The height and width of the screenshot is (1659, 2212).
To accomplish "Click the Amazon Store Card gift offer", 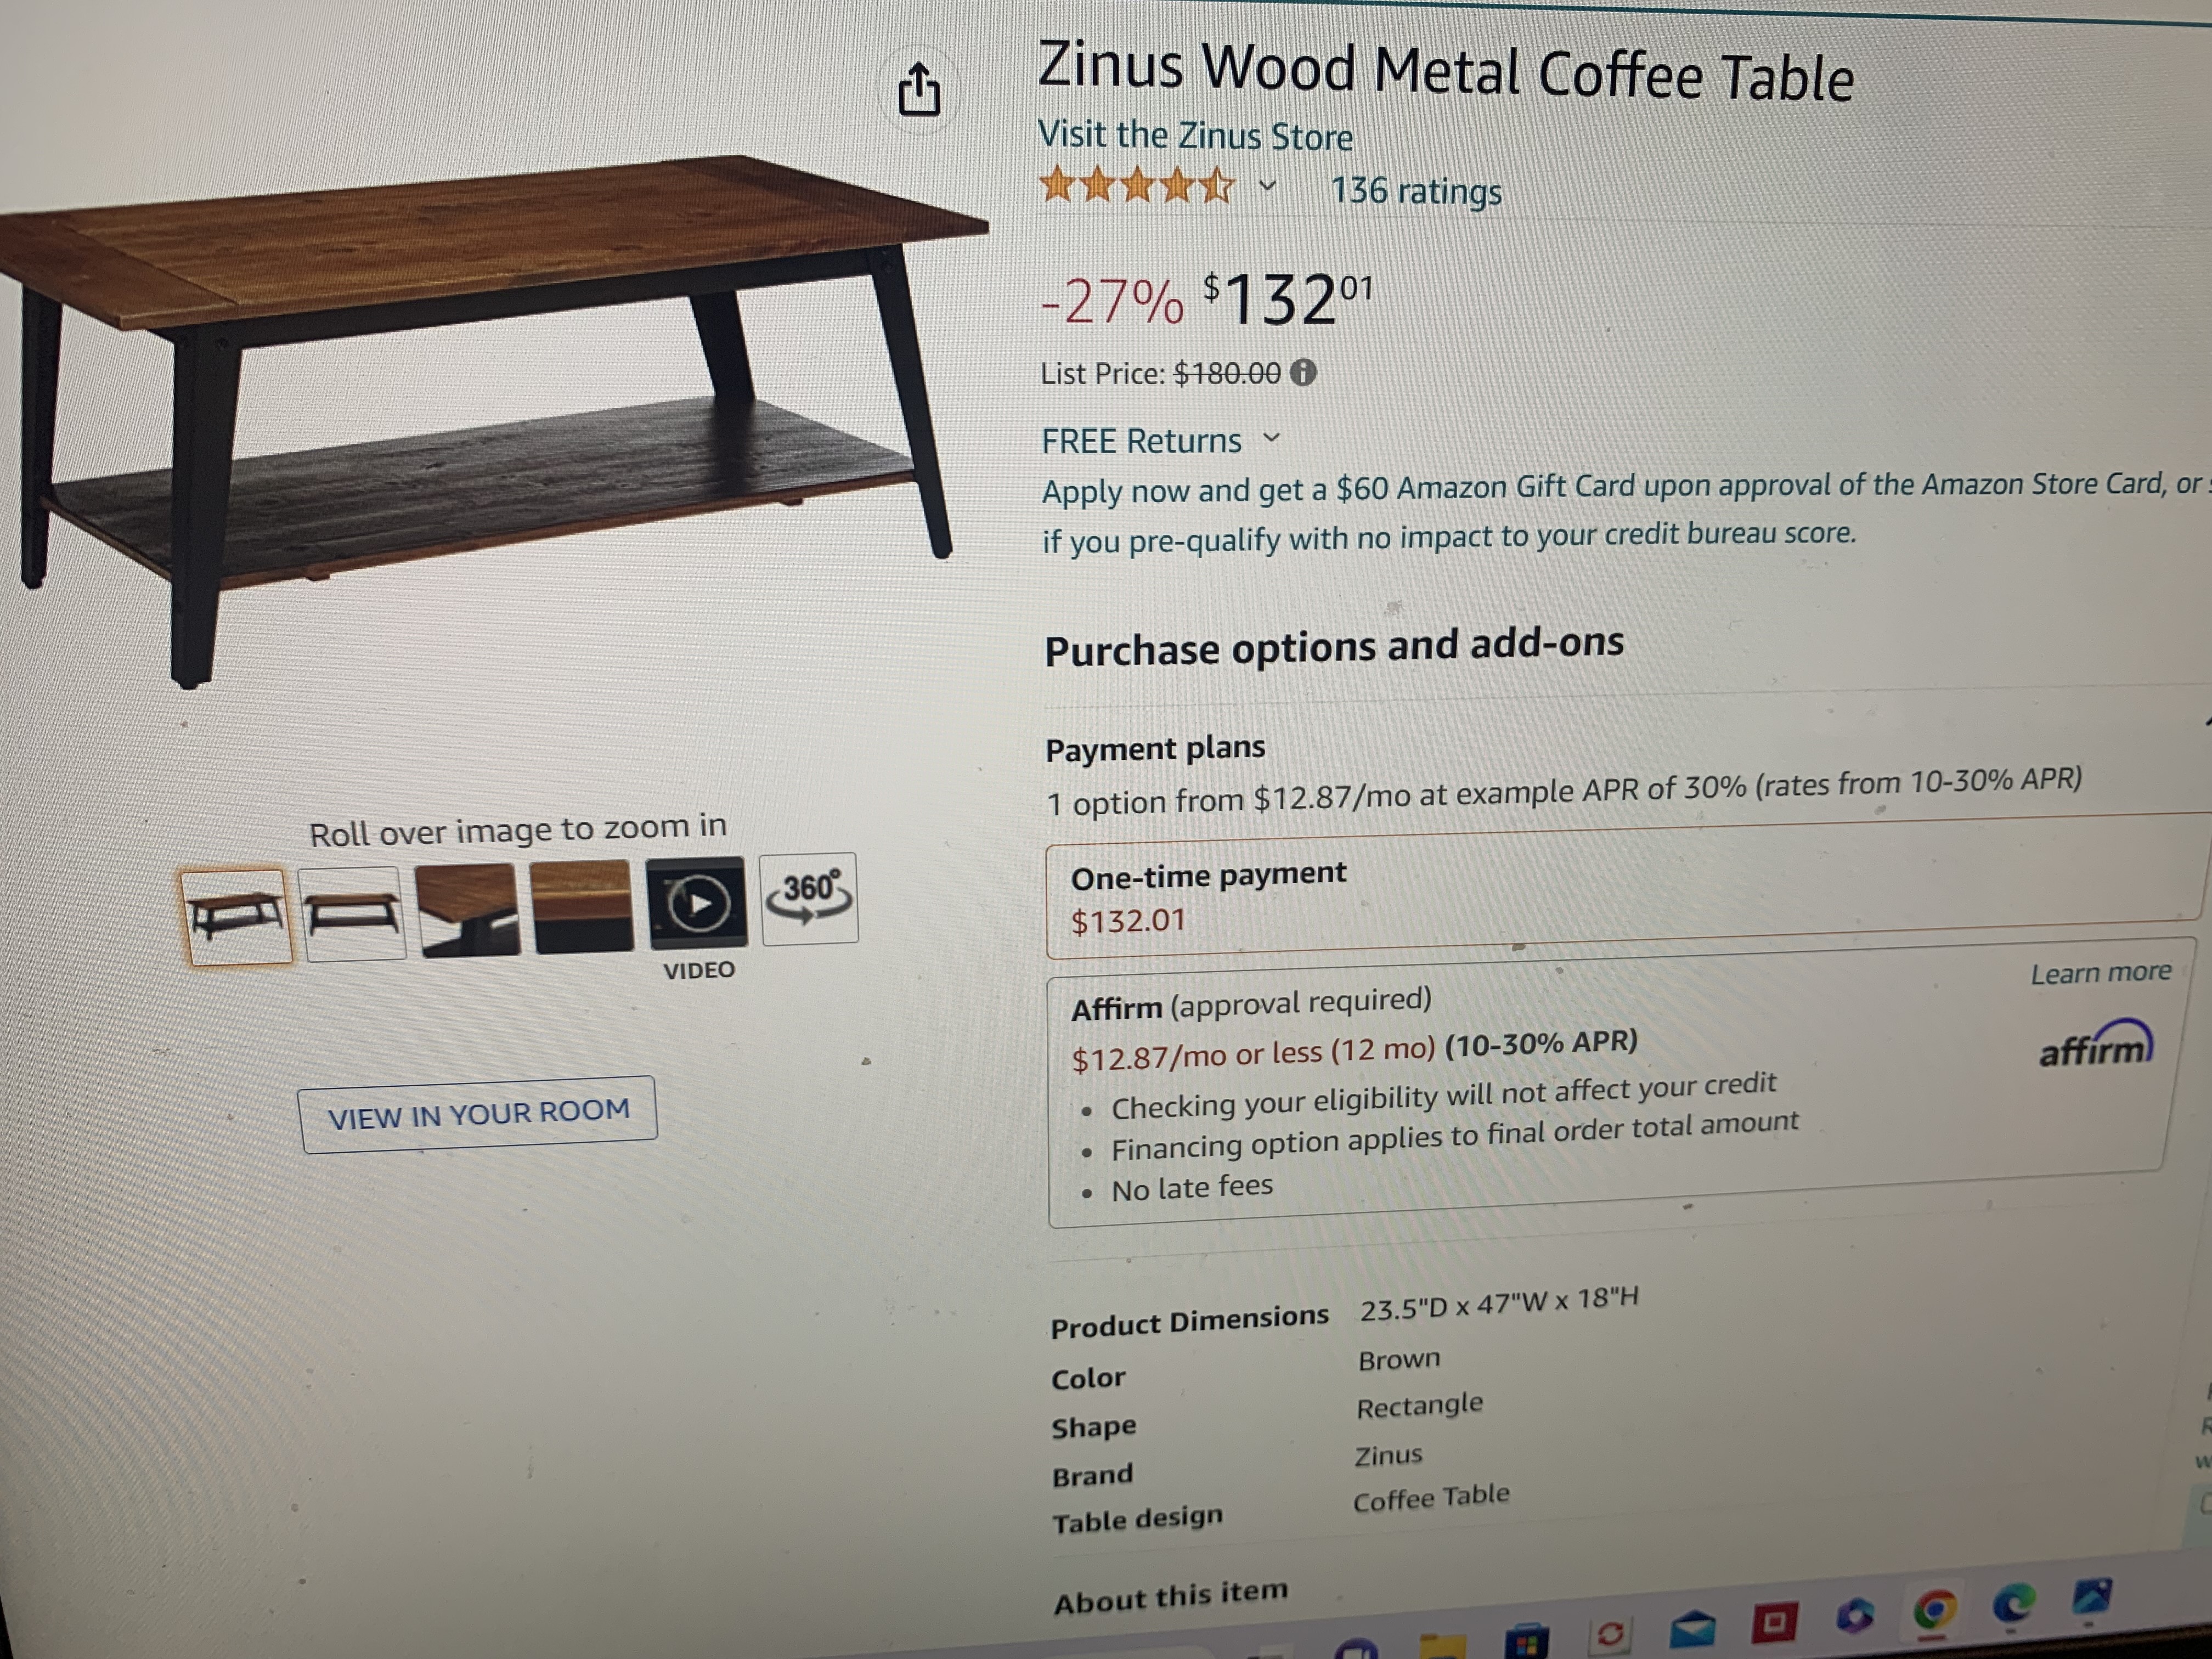I will point(1620,511).
